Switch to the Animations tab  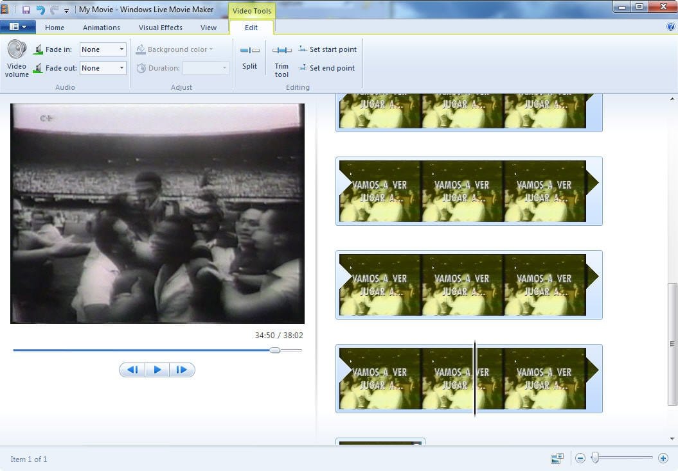tap(102, 28)
